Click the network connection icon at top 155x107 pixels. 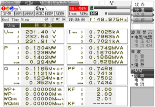point(112,3)
